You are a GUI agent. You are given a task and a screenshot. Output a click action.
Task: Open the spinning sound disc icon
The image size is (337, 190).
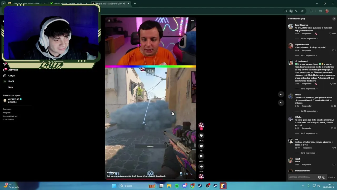click(201, 176)
